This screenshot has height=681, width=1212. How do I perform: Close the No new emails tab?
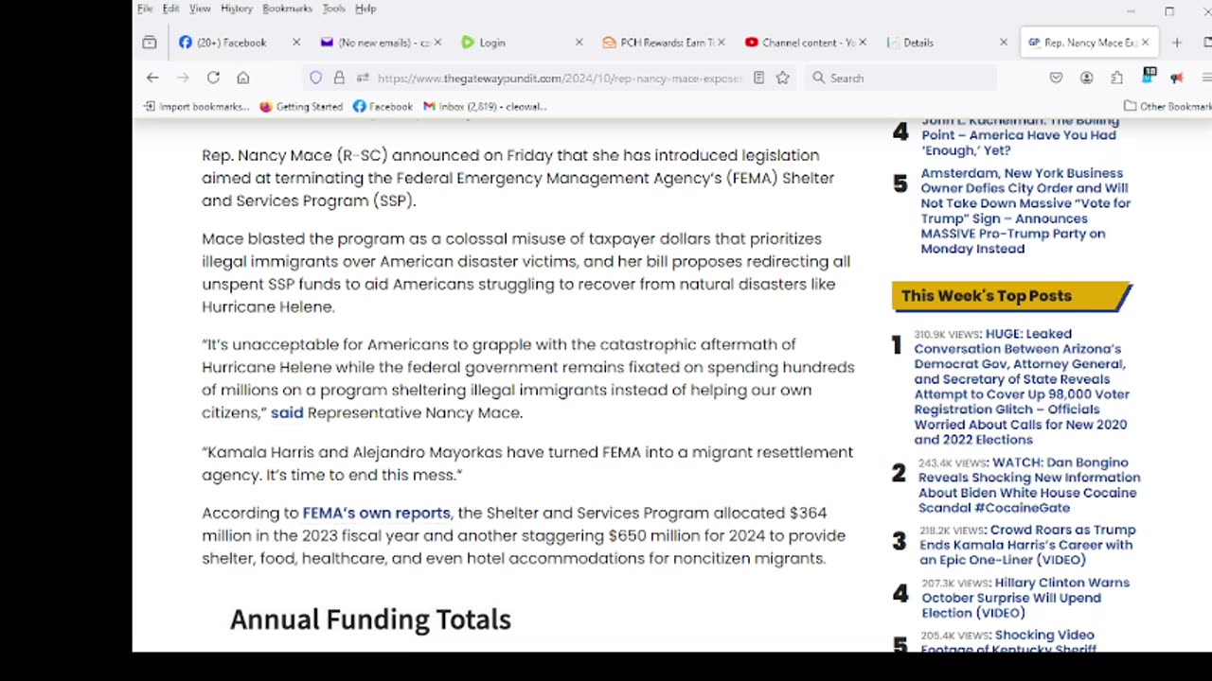437,43
